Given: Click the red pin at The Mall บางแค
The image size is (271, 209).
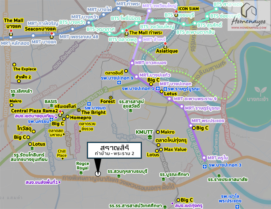Looking at the screenshot, I should (x=11, y=32).
